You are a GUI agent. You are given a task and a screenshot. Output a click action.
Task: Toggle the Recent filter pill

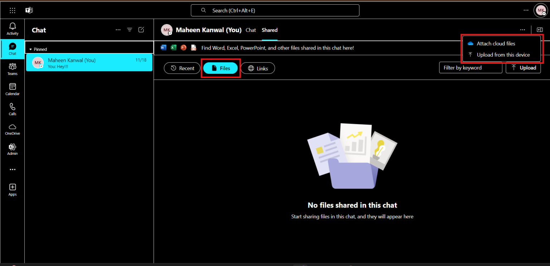[182, 68]
